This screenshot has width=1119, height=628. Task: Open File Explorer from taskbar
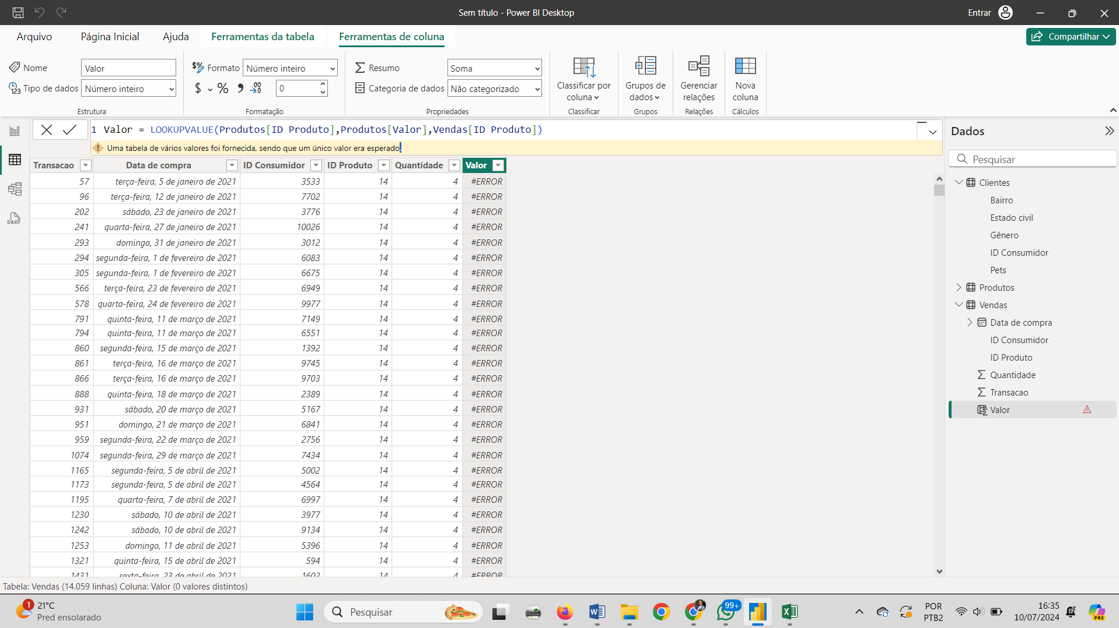[x=629, y=612]
